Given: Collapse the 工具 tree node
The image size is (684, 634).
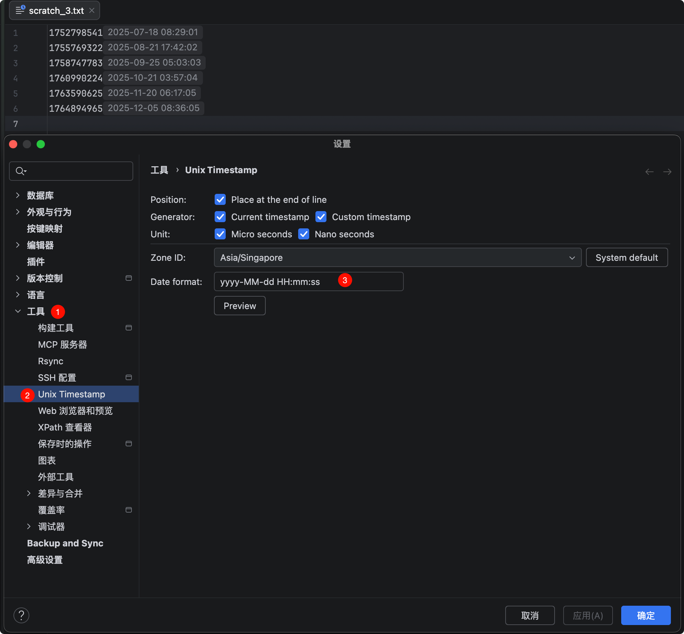Looking at the screenshot, I should [18, 311].
